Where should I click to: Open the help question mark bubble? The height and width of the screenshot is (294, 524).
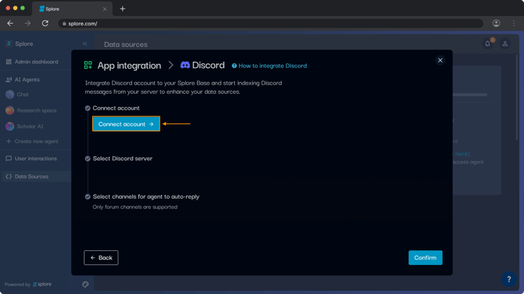tap(508, 279)
